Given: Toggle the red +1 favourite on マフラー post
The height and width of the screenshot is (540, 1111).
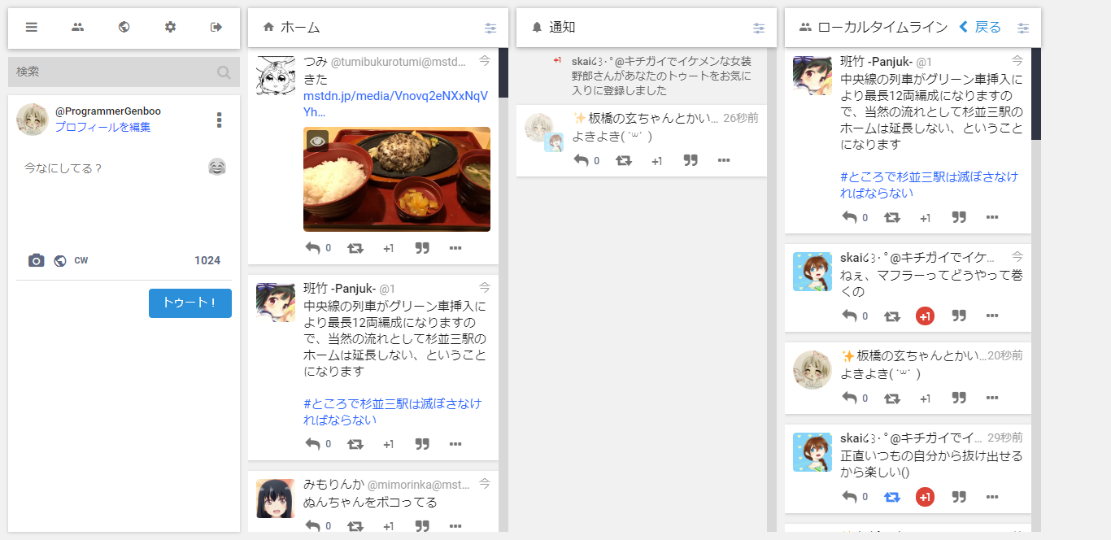Looking at the screenshot, I should [x=925, y=316].
